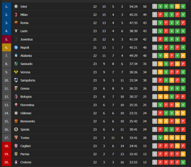
Task: Click the AC Milan crest icon
Action: [16, 15]
